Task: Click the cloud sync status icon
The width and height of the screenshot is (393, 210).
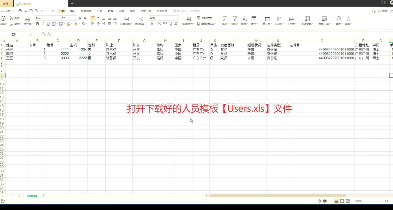Action: click(x=374, y=11)
